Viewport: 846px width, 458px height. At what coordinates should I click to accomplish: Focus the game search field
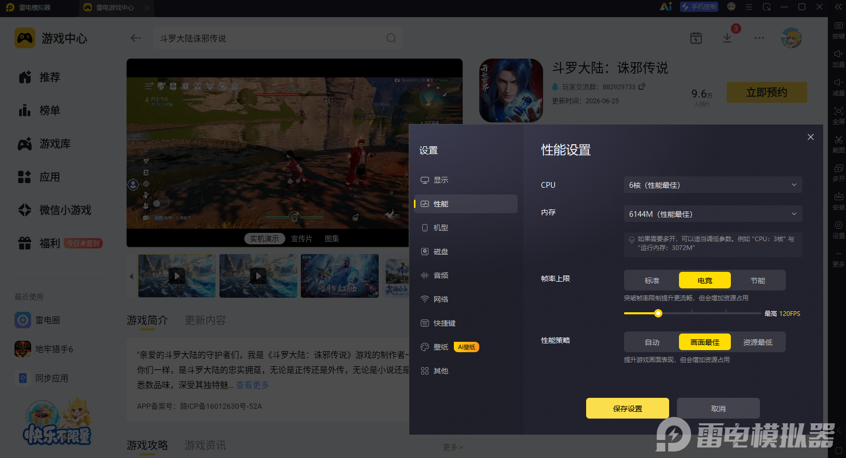coord(278,38)
